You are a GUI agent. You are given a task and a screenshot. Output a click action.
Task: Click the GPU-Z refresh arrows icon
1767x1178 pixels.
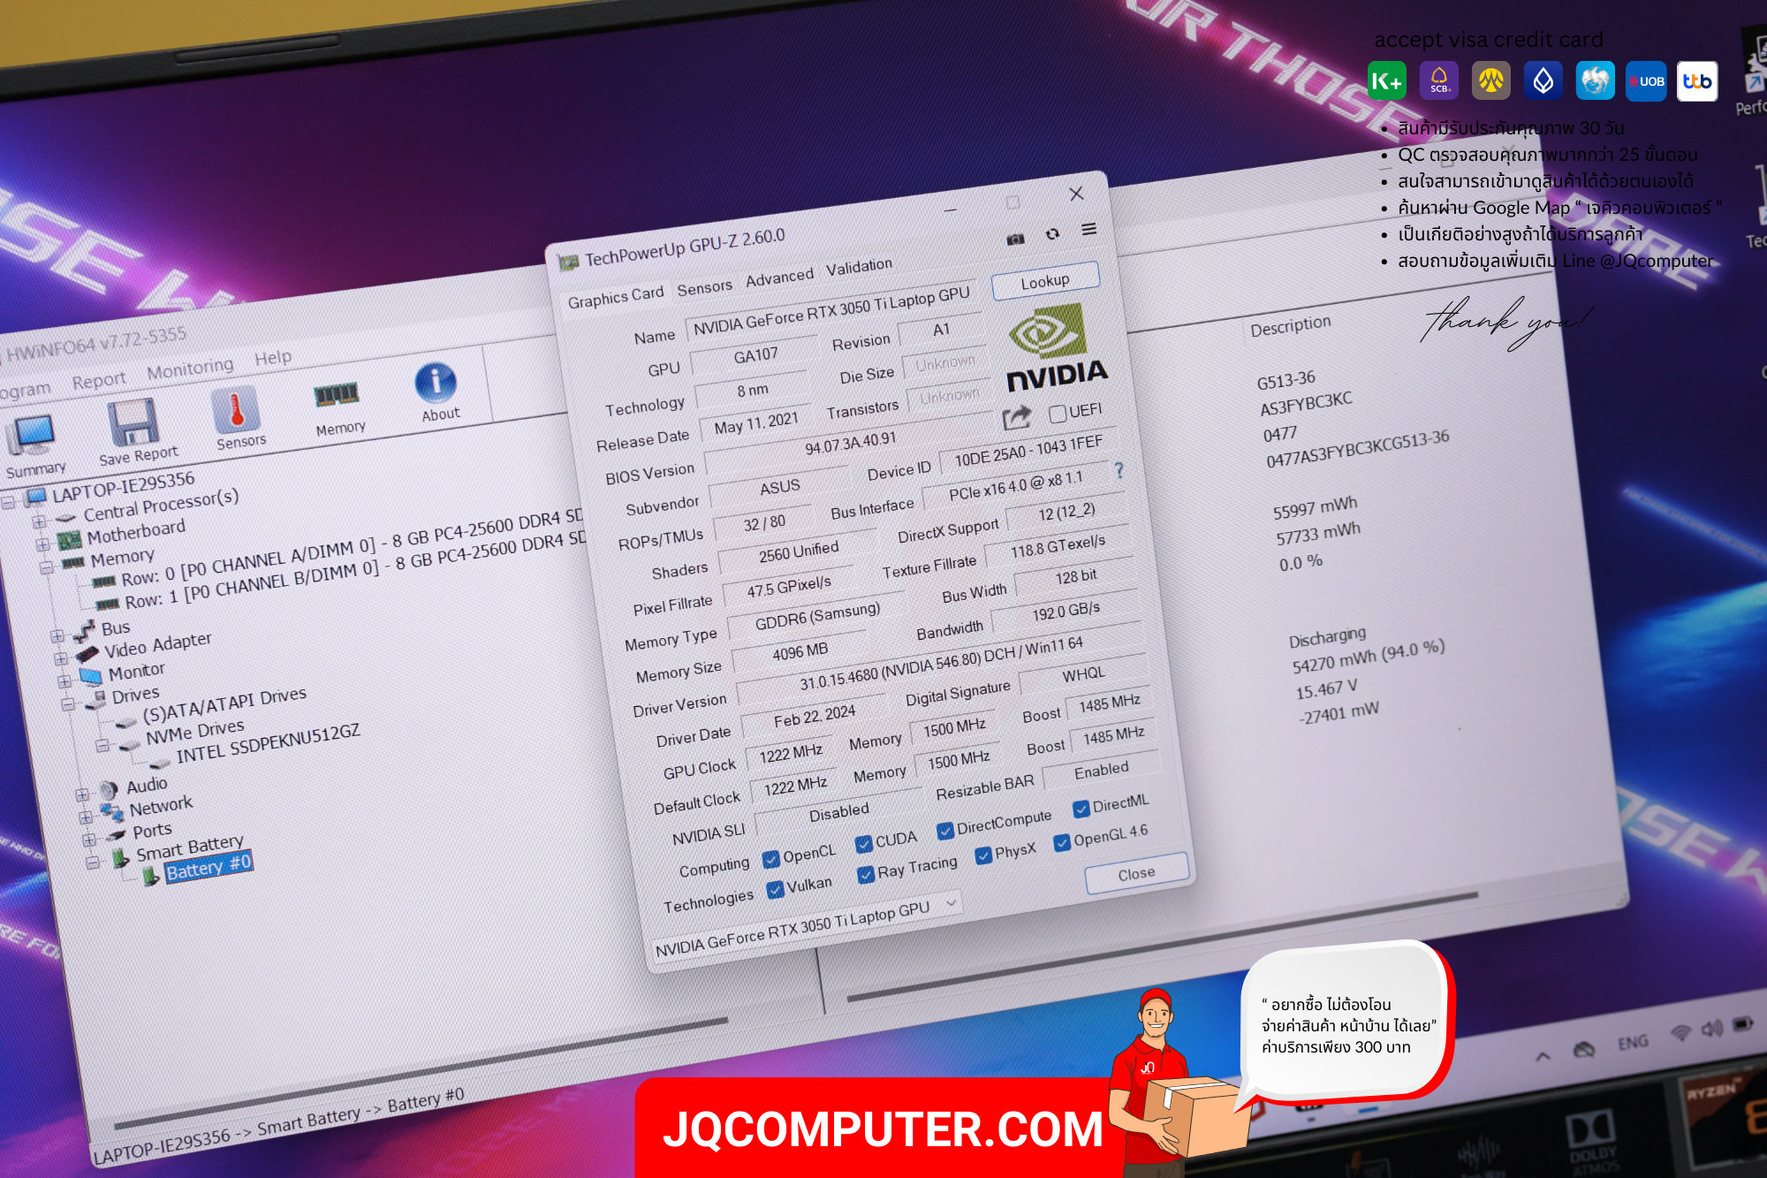pos(1052,233)
